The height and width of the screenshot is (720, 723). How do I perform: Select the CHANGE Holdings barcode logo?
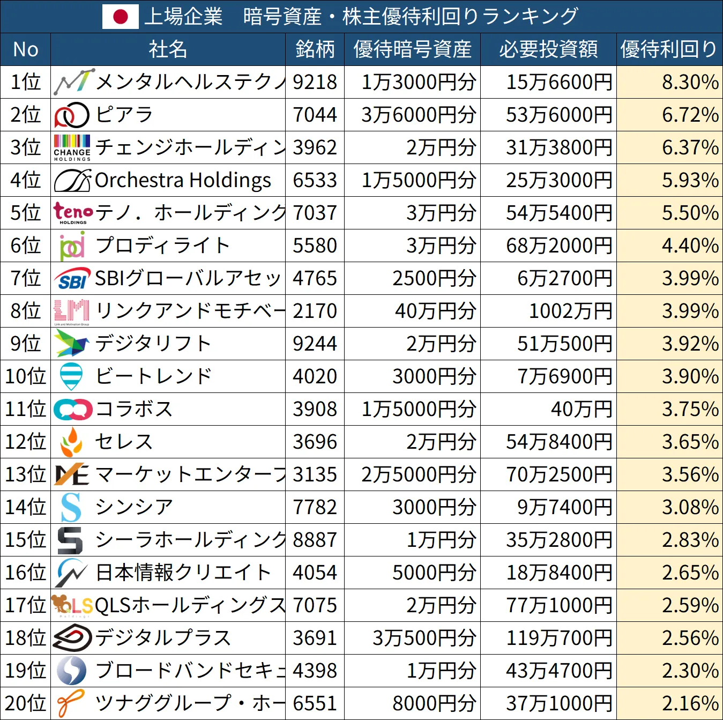click(72, 147)
